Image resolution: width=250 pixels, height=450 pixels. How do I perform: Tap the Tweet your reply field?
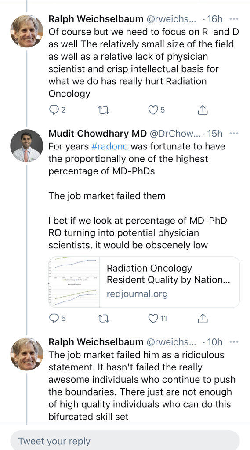125,441
